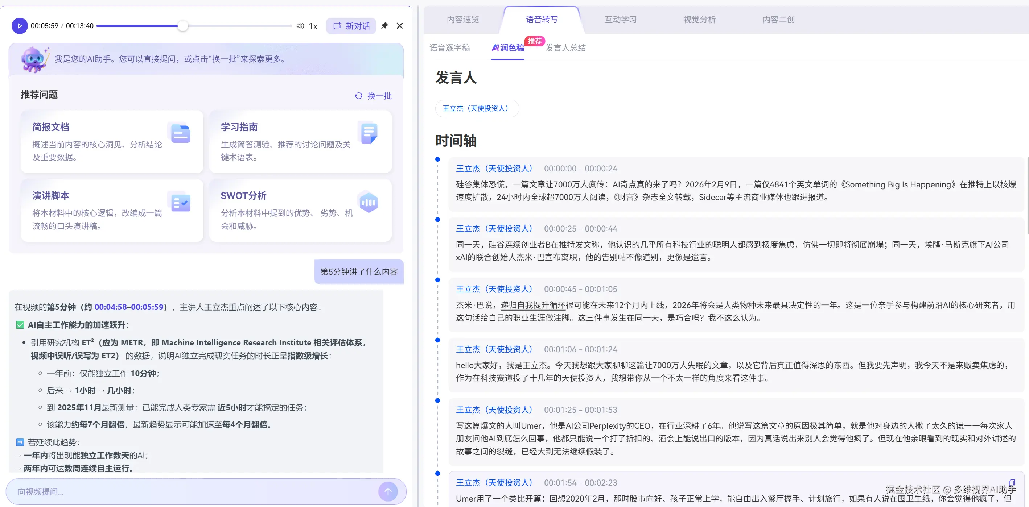The height and width of the screenshot is (507, 1029).
Task: Refresh suggestions with the 换一批 icon
Action: coord(358,96)
